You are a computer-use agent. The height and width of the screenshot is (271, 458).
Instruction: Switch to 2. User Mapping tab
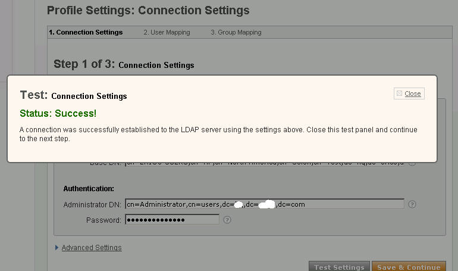coord(167,32)
